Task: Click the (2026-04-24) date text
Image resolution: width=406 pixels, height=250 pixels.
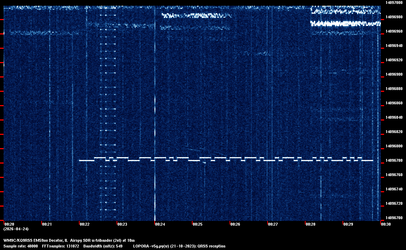Action: pyautogui.click(x=16, y=229)
